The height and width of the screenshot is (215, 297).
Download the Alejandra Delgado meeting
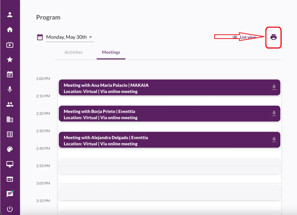[274, 140]
